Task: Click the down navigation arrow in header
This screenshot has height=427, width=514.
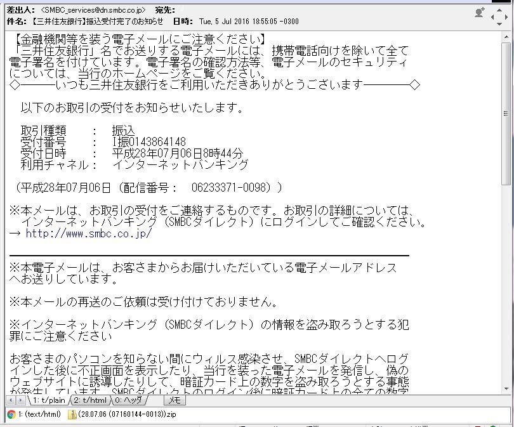Action: coord(499,24)
